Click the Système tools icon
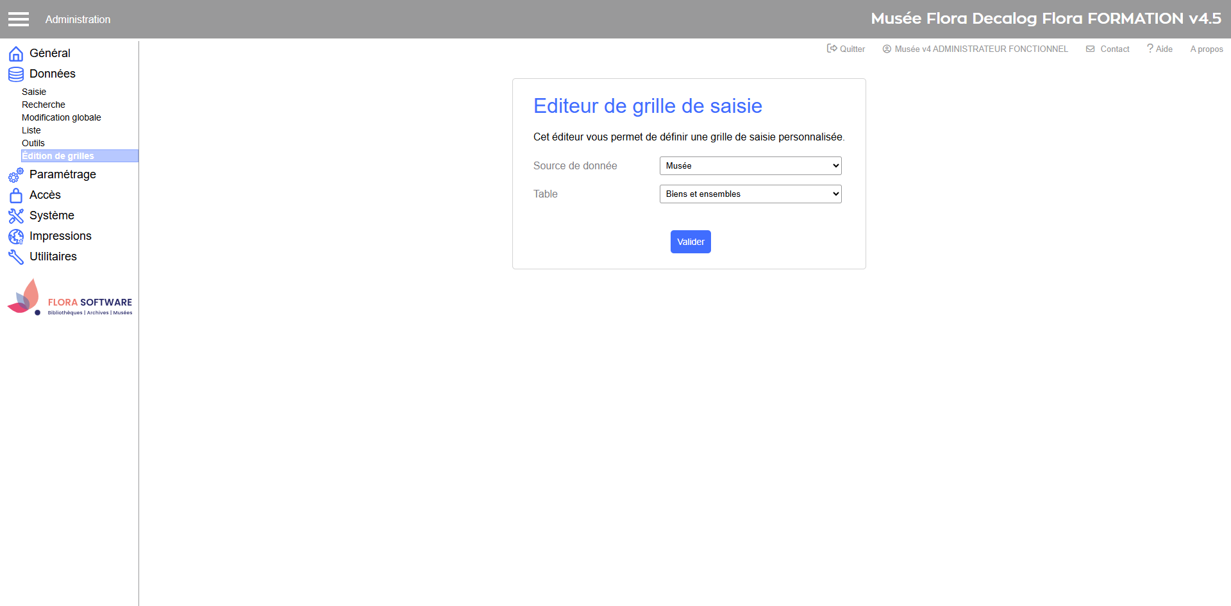 [x=16, y=216]
